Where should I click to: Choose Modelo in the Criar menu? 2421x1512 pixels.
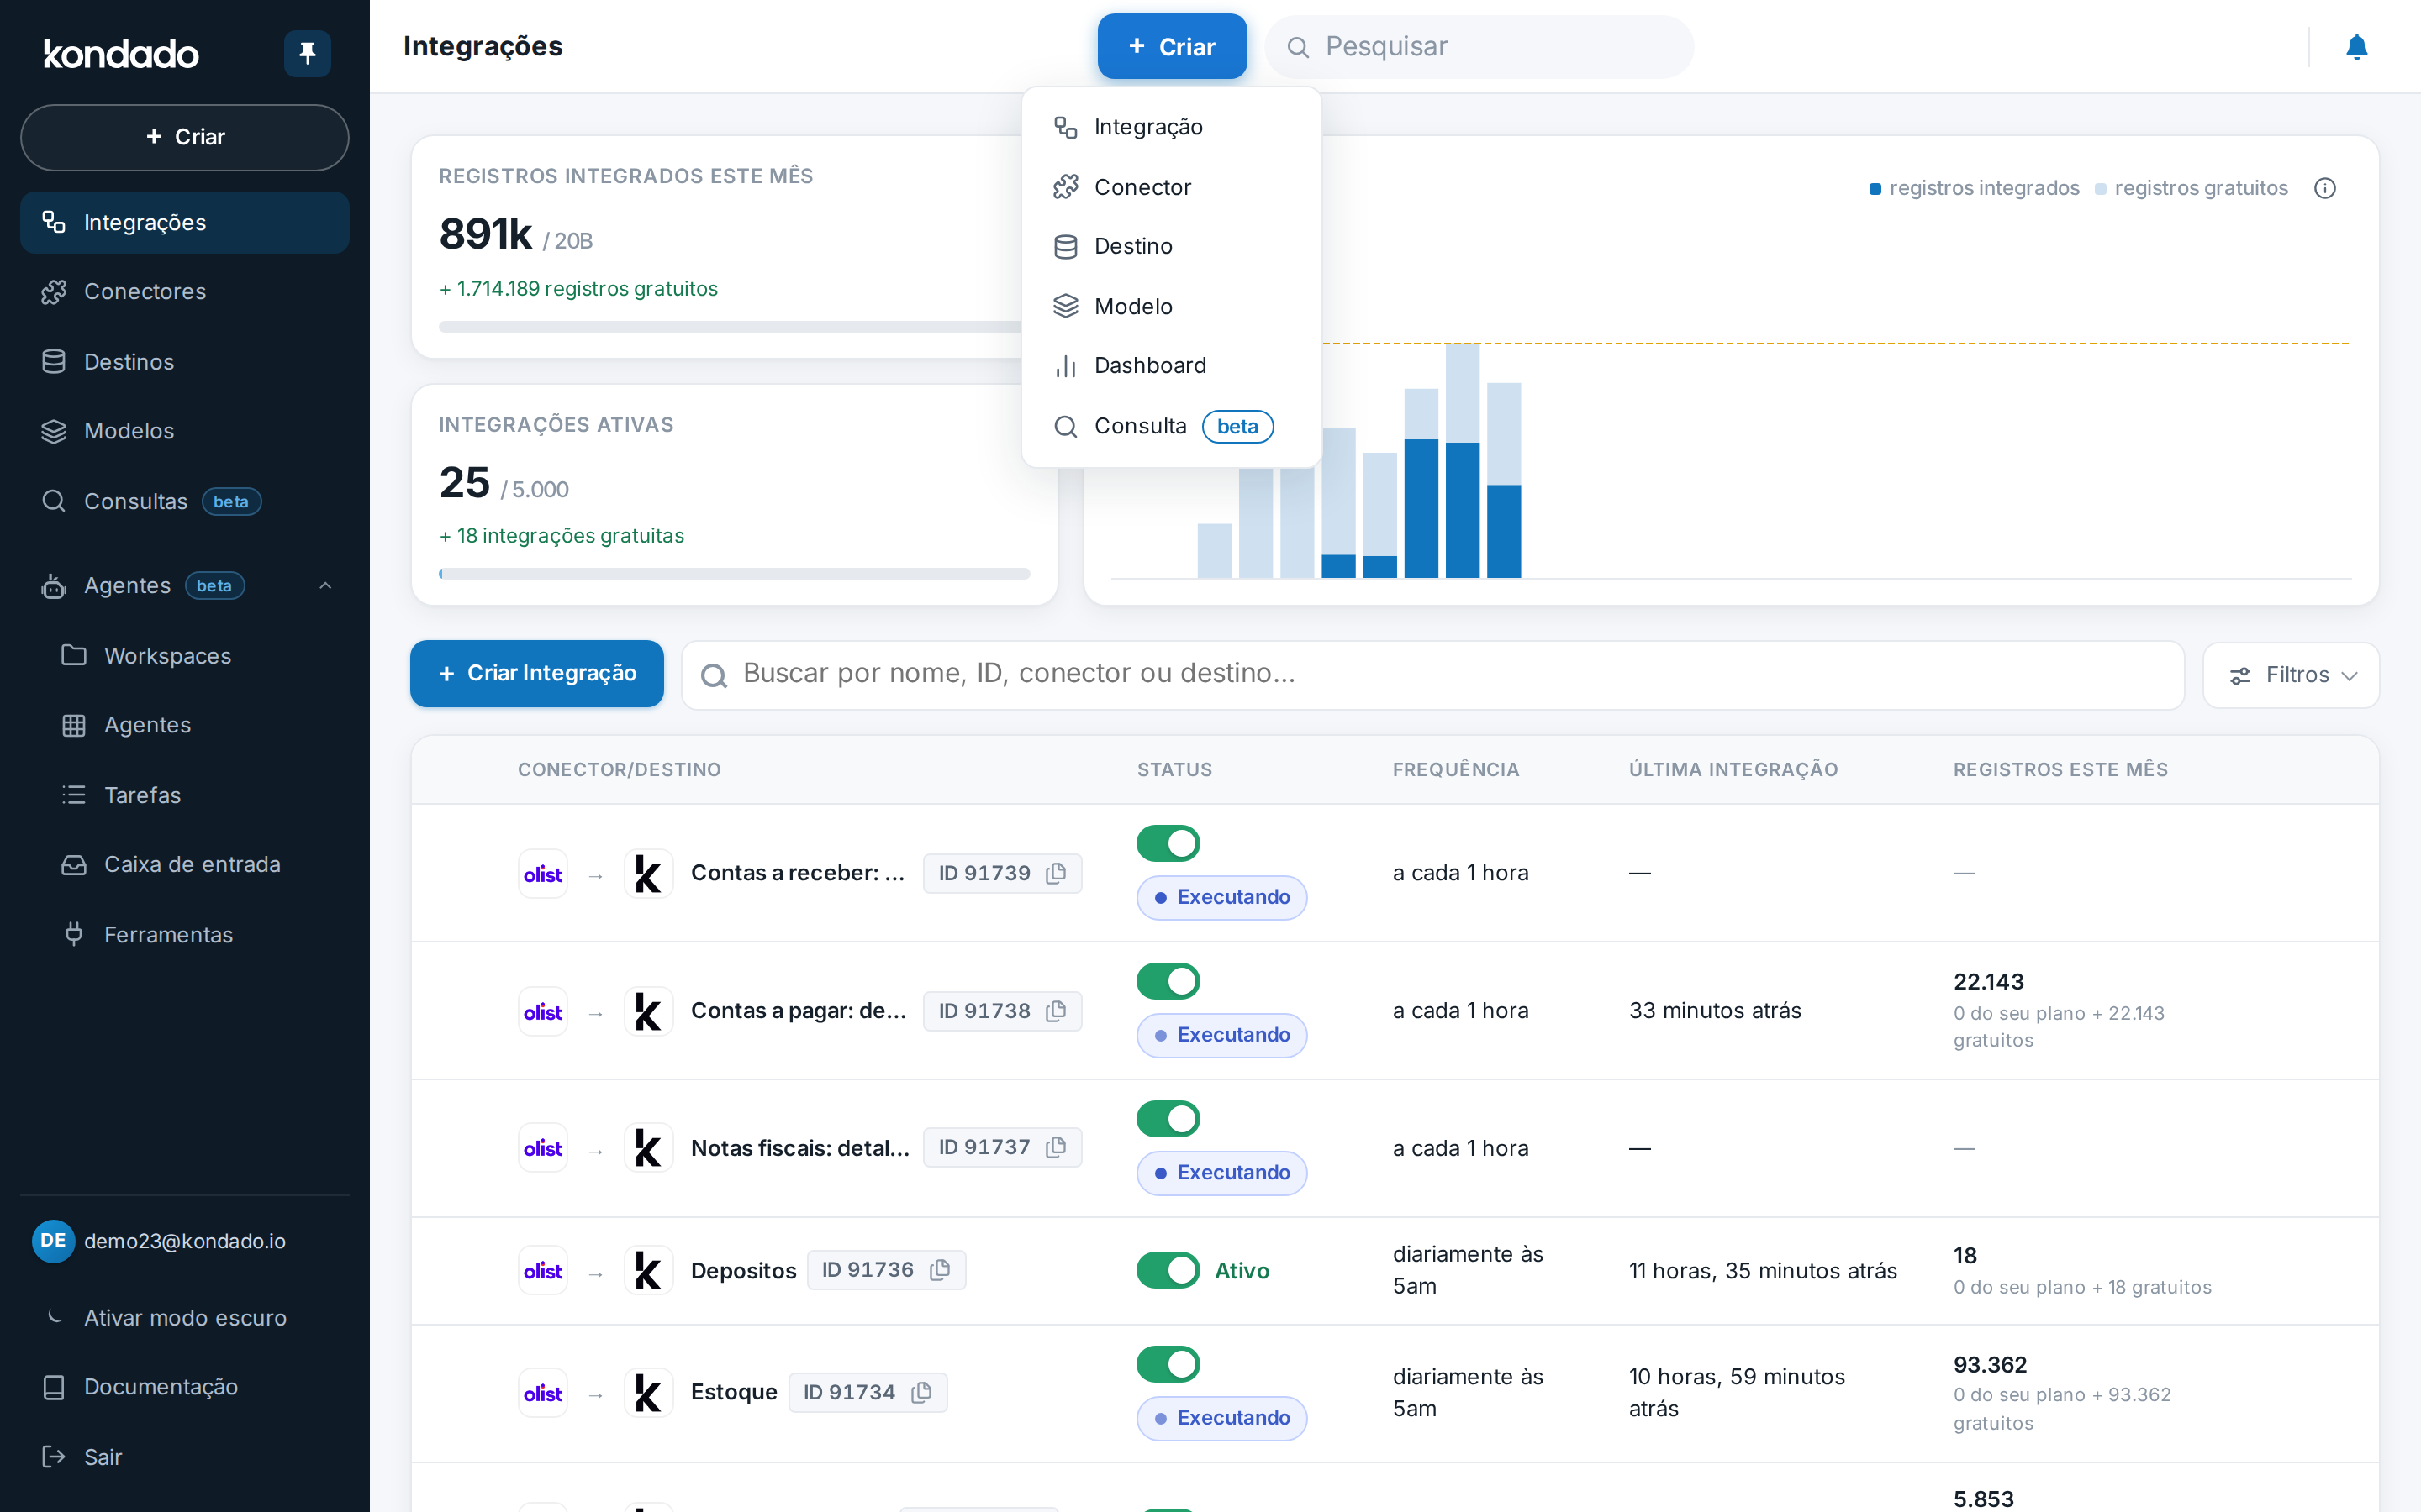click(x=1172, y=306)
